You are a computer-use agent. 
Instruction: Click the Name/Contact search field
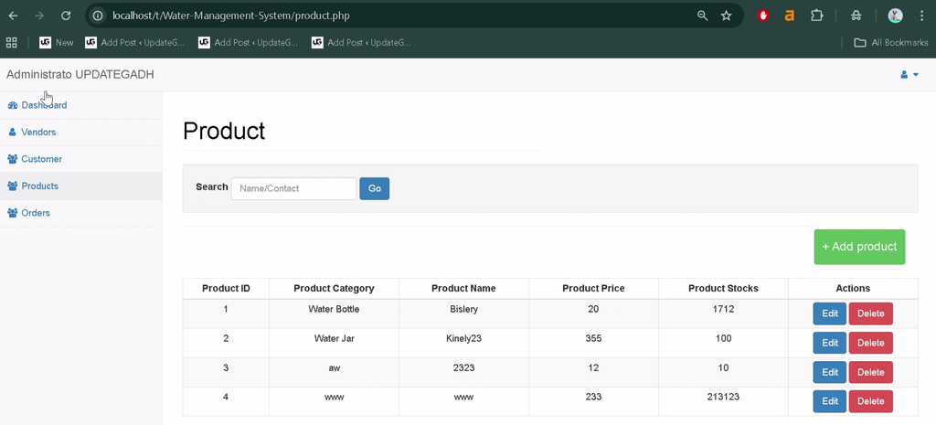(x=293, y=188)
